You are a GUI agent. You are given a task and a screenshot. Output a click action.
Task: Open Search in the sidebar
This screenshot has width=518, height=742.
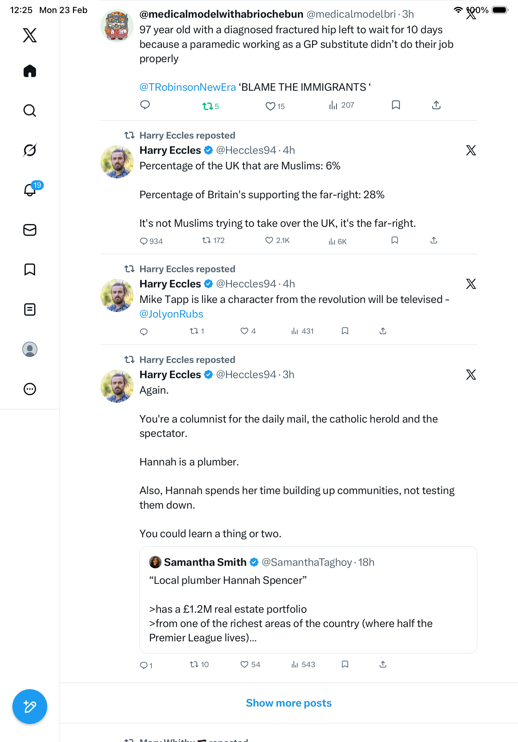tap(30, 111)
